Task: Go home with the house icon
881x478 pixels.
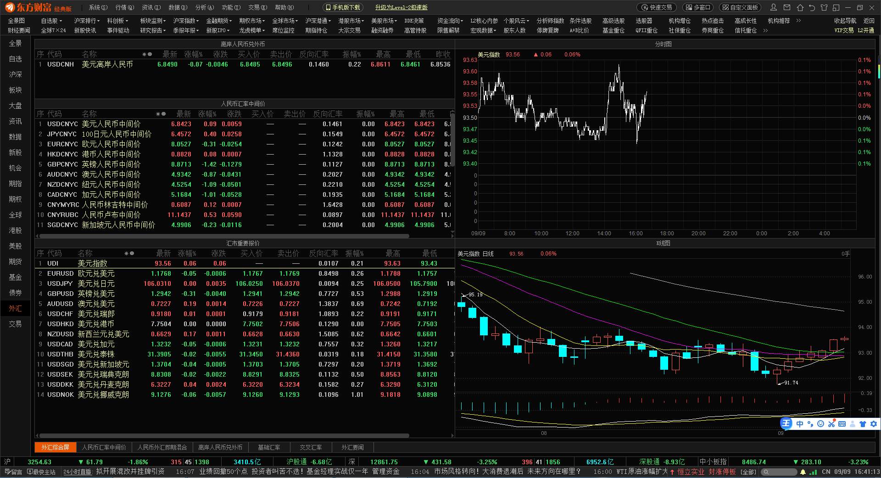Action: [800, 7]
